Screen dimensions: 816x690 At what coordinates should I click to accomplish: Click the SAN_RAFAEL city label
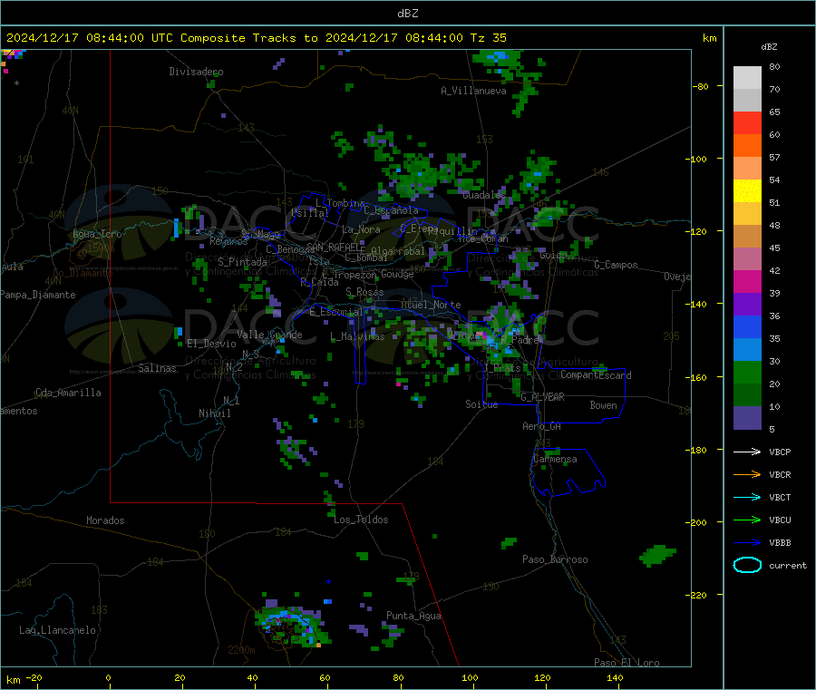[335, 248]
